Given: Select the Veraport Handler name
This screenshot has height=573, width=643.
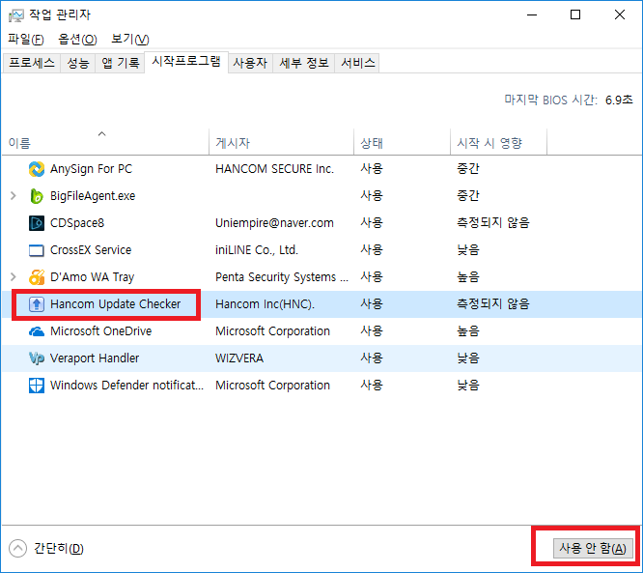Looking at the screenshot, I should pos(95,358).
